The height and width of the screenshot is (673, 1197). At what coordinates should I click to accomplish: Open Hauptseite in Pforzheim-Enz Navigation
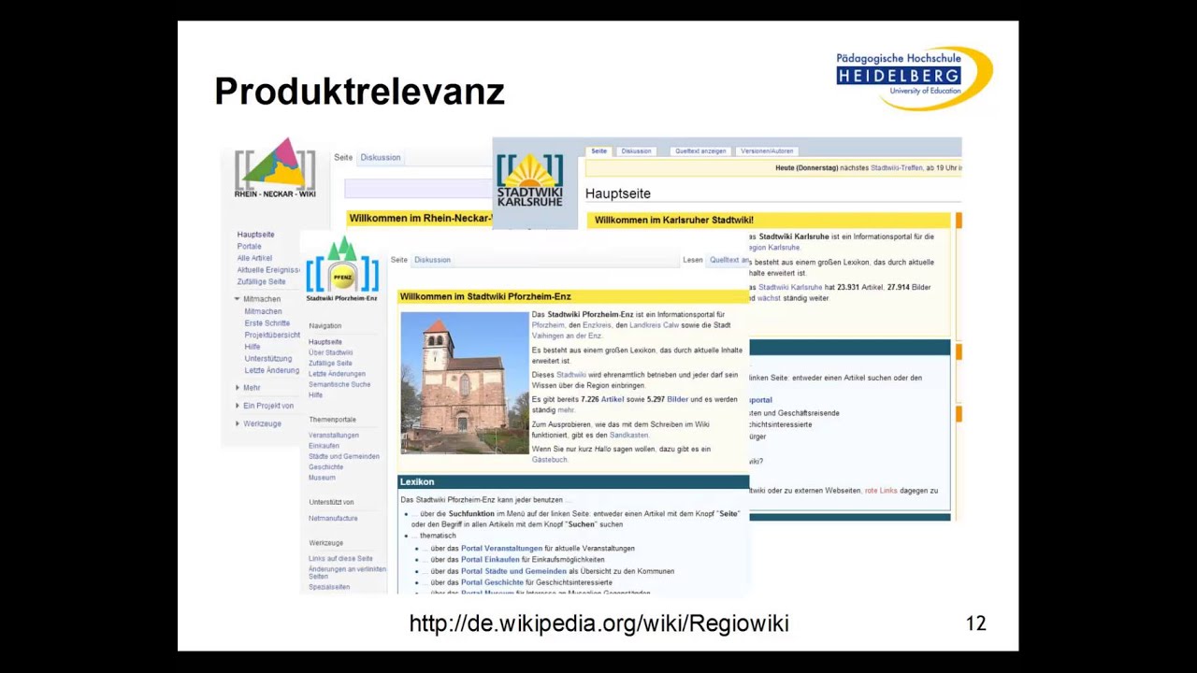click(x=325, y=342)
